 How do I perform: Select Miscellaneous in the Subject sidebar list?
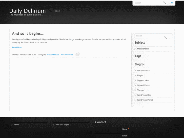pyautogui.click(x=143, y=49)
